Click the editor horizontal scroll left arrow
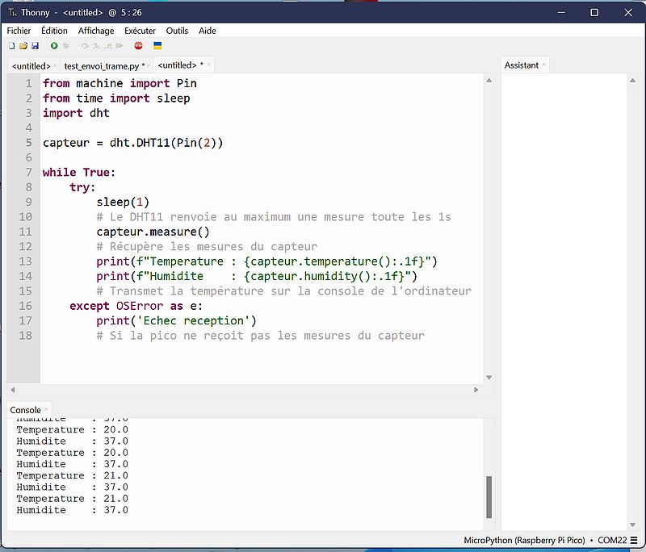The width and height of the screenshot is (646, 552). [13, 390]
